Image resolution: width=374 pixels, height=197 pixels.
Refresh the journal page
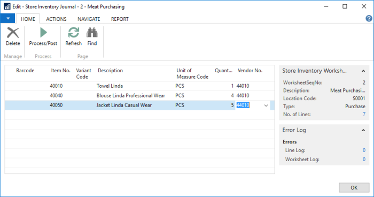point(74,36)
